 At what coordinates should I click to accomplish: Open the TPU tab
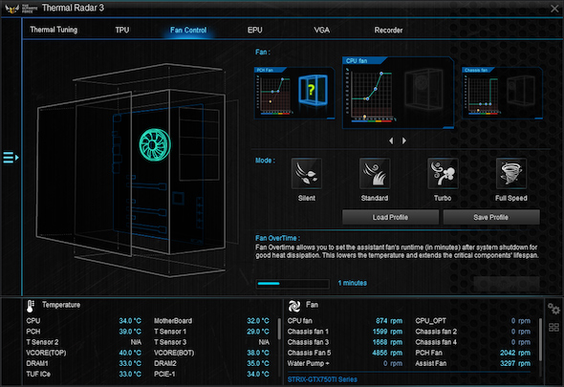tap(122, 30)
